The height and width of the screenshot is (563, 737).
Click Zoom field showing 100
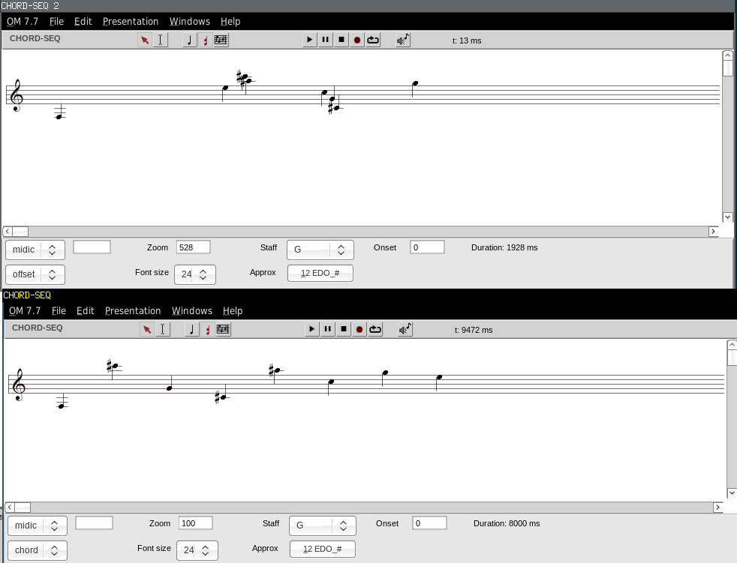click(196, 523)
